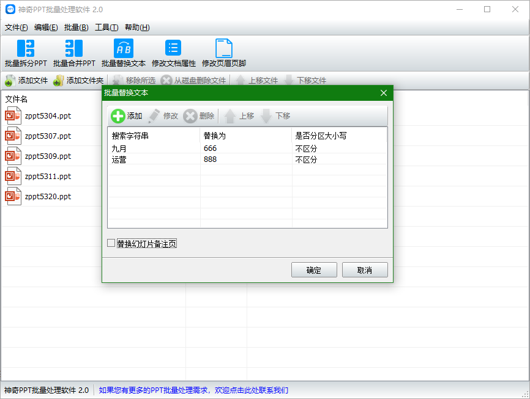This screenshot has width=530, height=399.
Task: Select file zppt5304.ppt in list
Action: click(48, 116)
